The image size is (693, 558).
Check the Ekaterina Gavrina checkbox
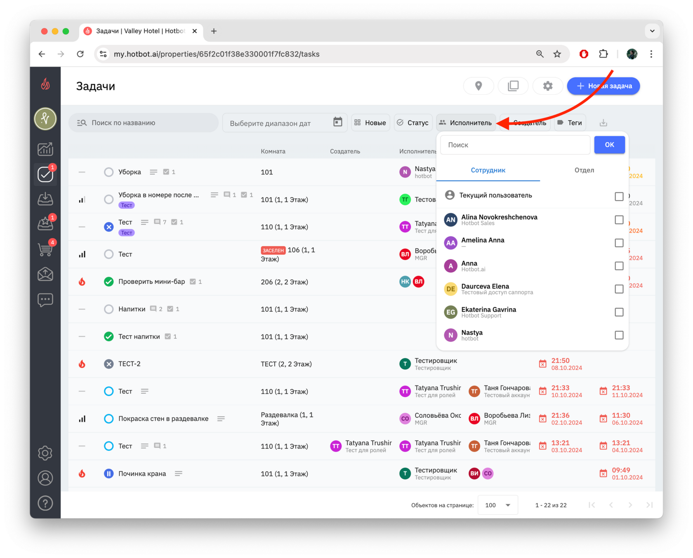(619, 312)
